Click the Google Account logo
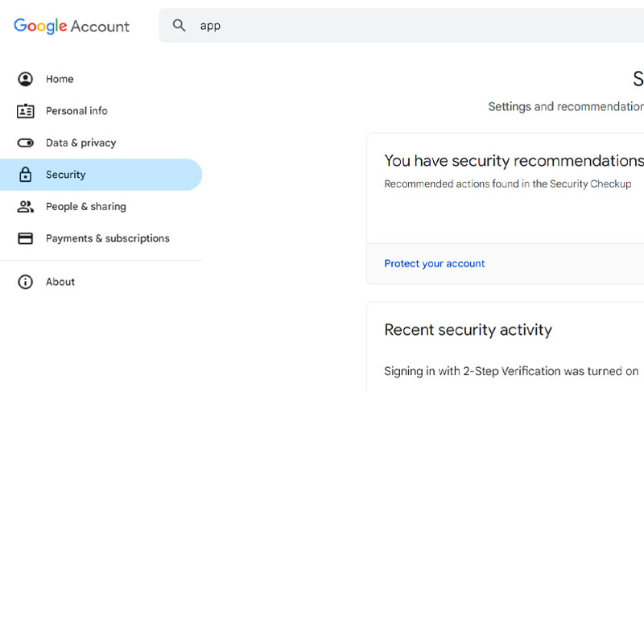The width and height of the screenshot is (644, 644). (71, 26)
